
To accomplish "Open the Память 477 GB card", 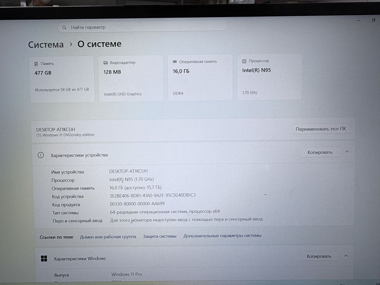I will pyautogui.click(x=62, y=79).
